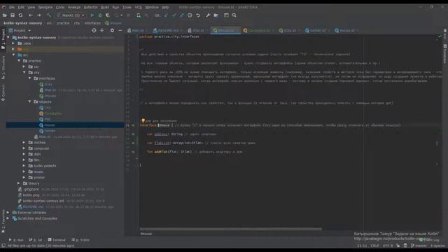Click the master git branch widget
Image resolution: width=448 pixels, height=252 pixels.
[x=419, y=246]
